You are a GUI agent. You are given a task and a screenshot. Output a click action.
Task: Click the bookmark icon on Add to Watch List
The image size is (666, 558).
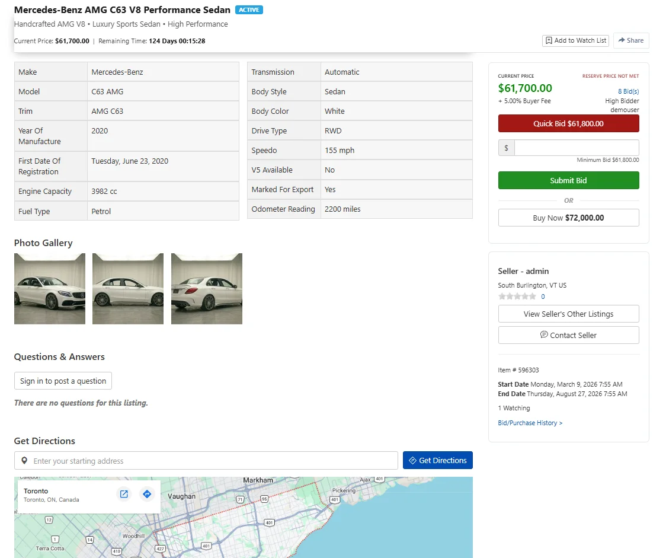click(x=549, y=40)
